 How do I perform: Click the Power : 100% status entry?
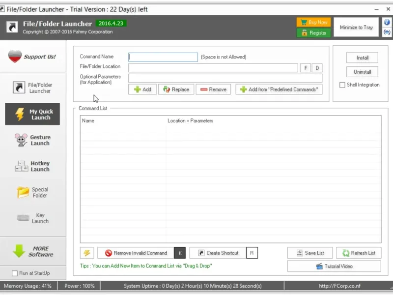pyautogui.click(x=80, y=286)
